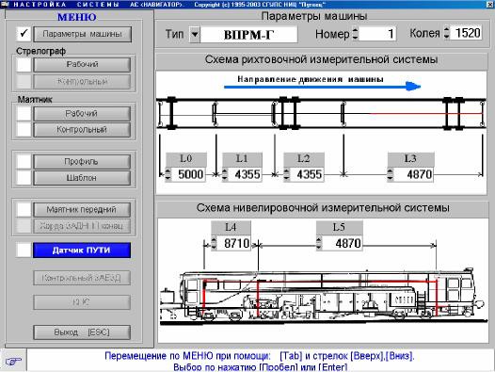Select the Маятник передний button
Image resolution: width=495 pixels, height=372 pixels.
(82, 210)
